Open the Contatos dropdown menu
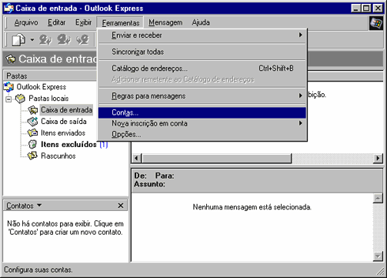The width and height of the screenshot is (387, 278). (x=24, y=206)
